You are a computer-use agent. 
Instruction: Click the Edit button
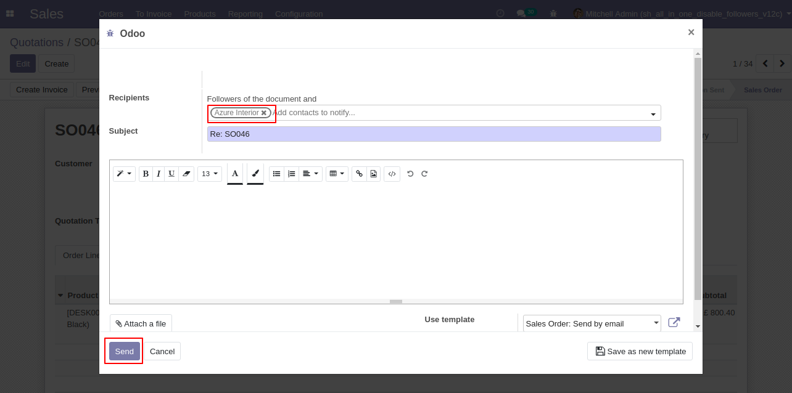click(x=23, y=63)
